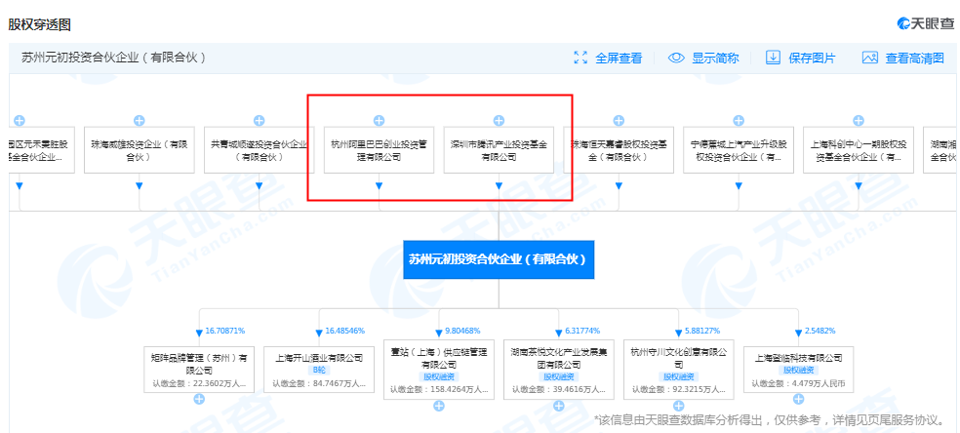Expand shareholders above 珠海威维投资企业

(139, 121)
